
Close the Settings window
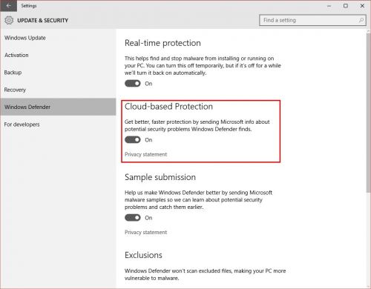(362, 6)
